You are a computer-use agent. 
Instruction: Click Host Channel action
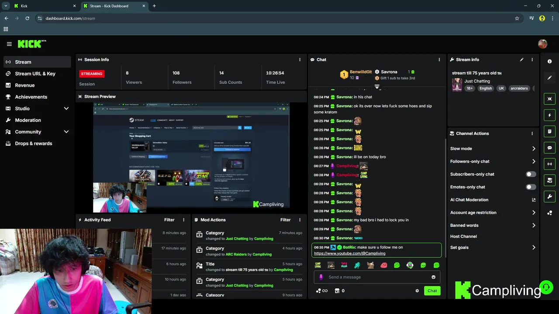pos(463,236)
